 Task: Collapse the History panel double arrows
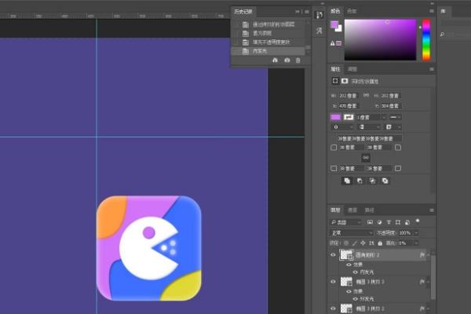[x=298, y=12]
